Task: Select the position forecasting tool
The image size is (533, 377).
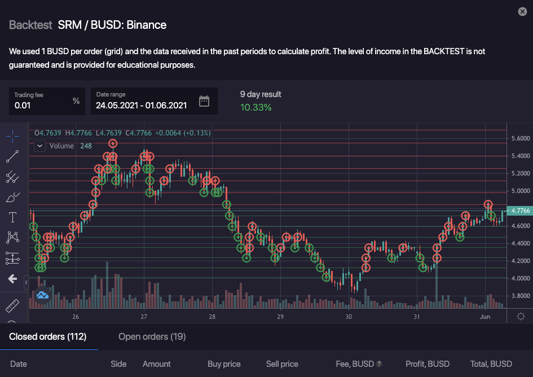Action: tap(12, 258)
